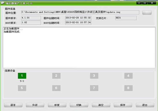
Task: Click BOOT creation time 2013-02-01 field
Action: 78,23
